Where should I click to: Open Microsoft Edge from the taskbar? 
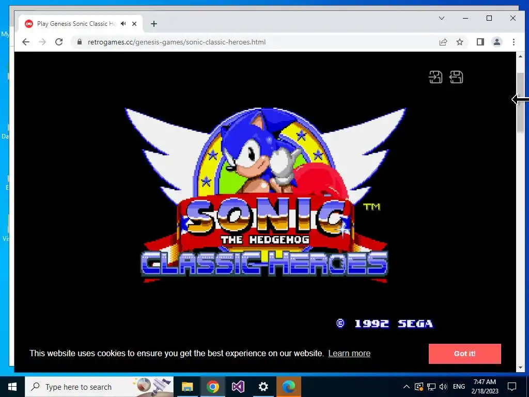(288, 387)
